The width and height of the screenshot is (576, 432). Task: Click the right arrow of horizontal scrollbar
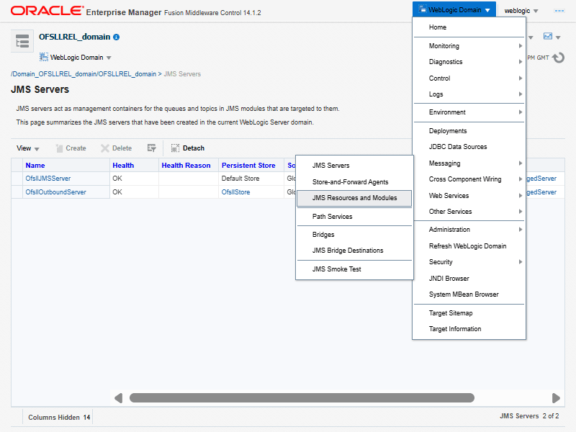pos(556,398)
